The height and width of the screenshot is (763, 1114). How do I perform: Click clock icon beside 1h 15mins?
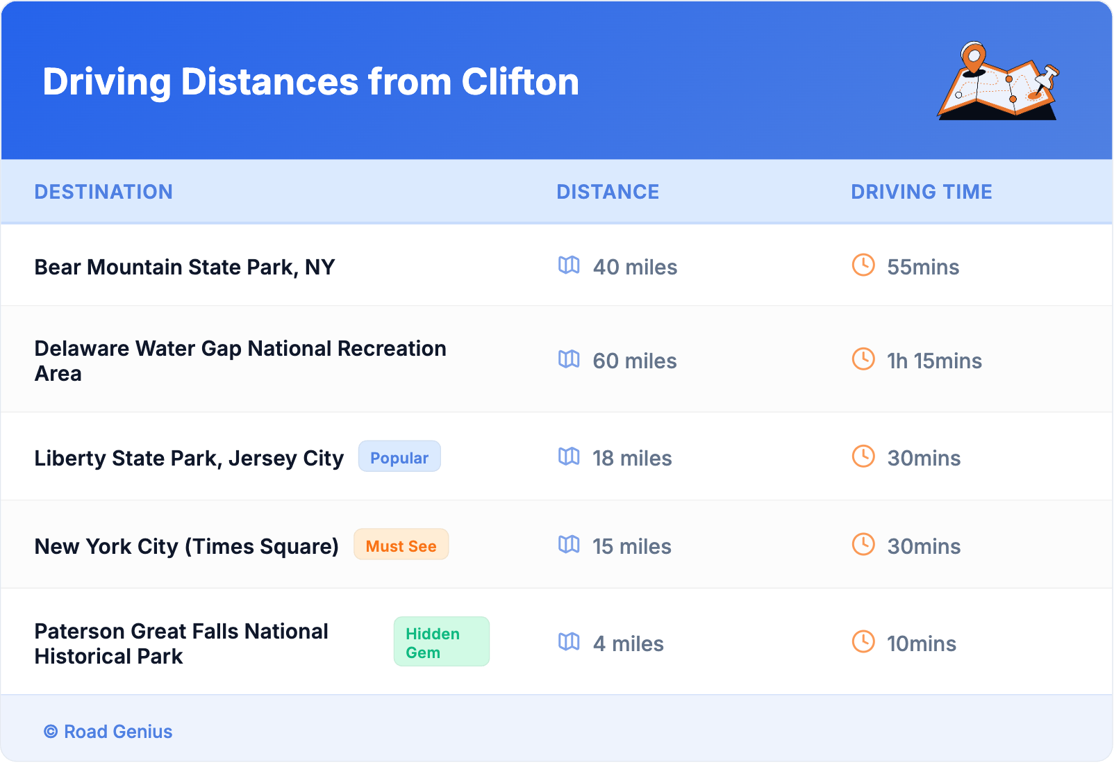[x=863, y=359]
